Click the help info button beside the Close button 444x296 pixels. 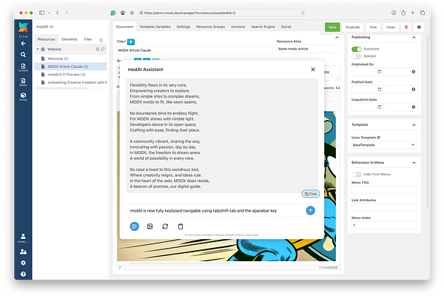pyautogui.click(x=419, y=27)
